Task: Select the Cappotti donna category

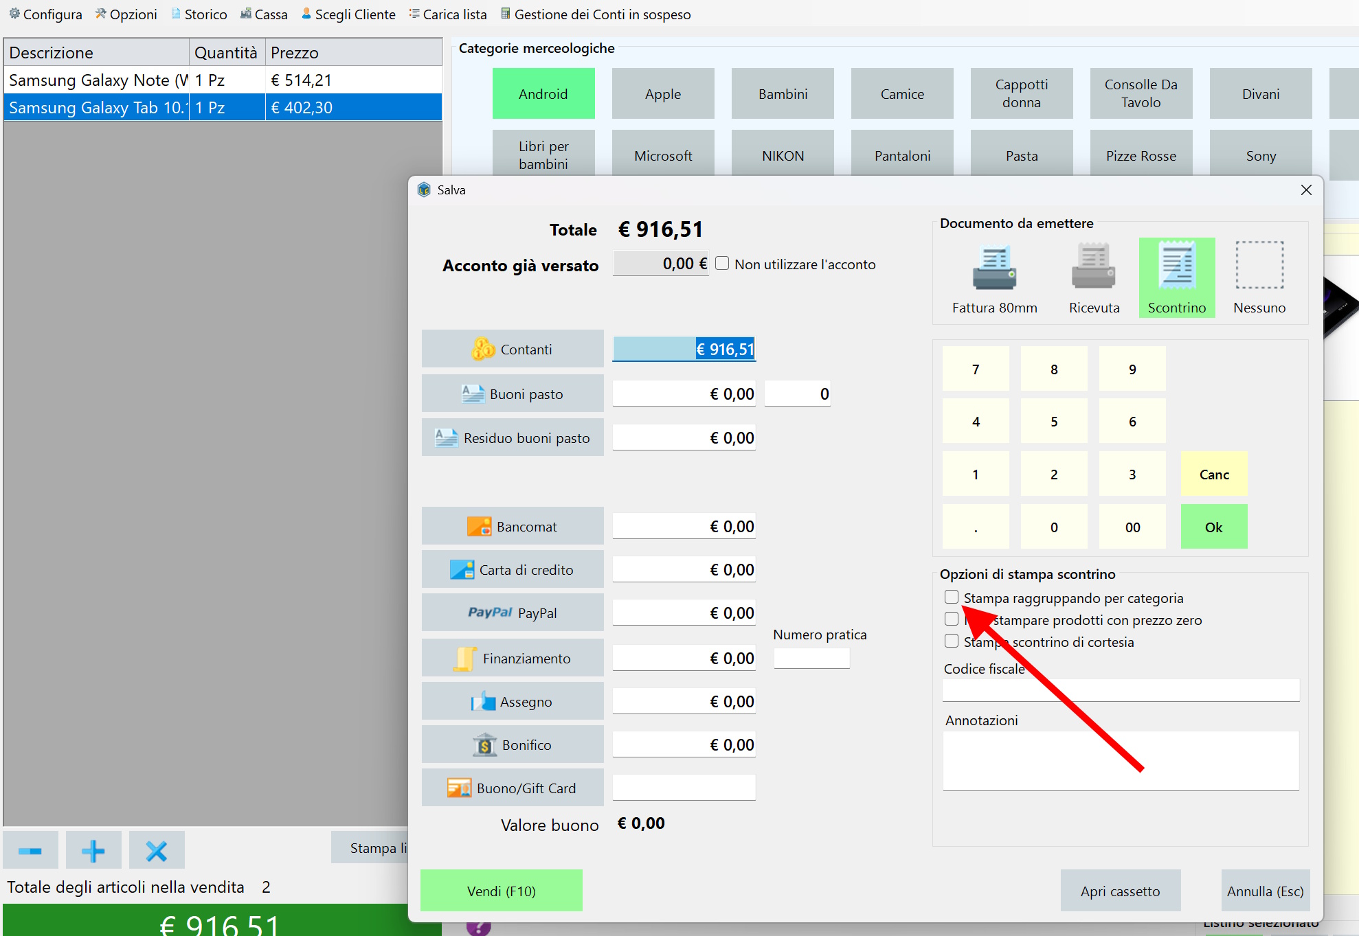Action: point(1022,94)
